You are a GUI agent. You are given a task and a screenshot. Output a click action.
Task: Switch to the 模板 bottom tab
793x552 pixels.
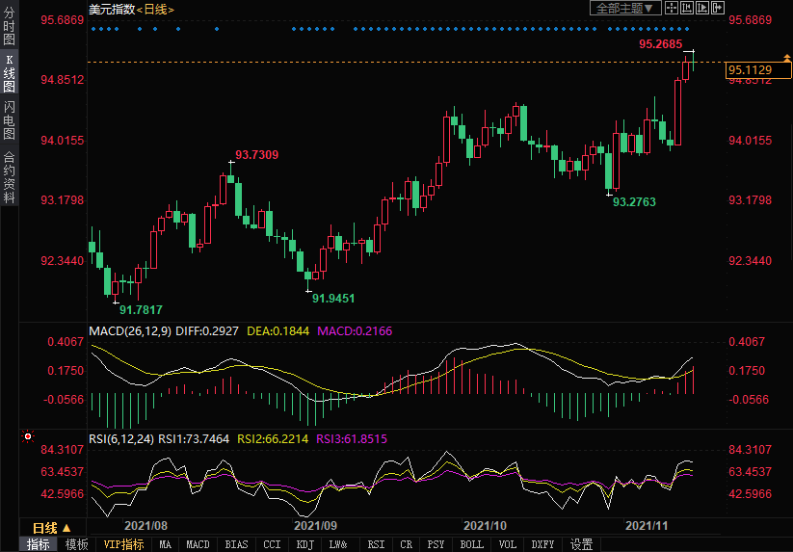[x=76, y=544]
